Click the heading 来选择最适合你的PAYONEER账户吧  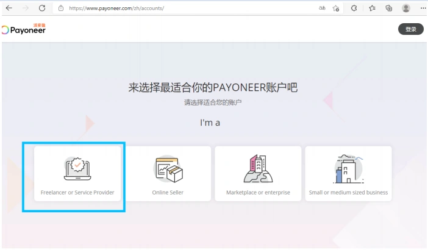pos(213,88)
